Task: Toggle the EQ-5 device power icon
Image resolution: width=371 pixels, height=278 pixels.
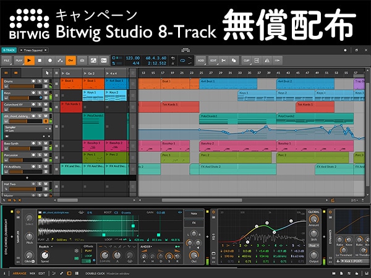Action: click(x=213, y=212)
